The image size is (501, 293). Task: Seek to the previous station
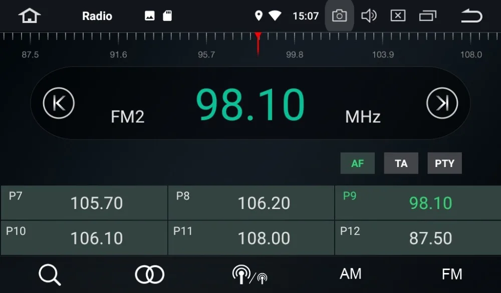click(x=59, y=103)
